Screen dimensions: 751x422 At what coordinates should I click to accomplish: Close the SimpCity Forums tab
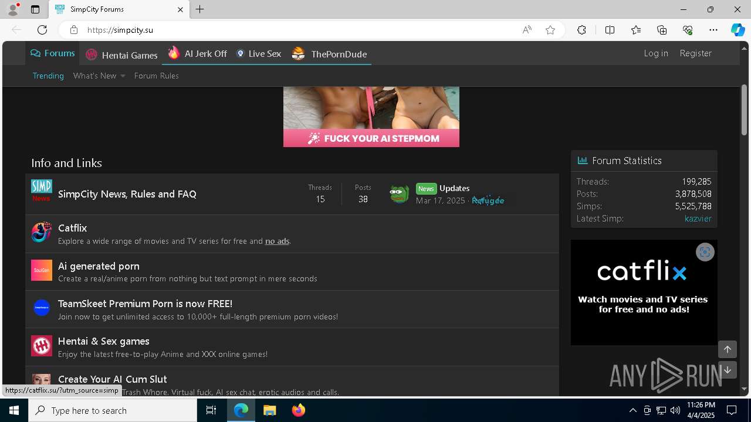pos(181,9)
